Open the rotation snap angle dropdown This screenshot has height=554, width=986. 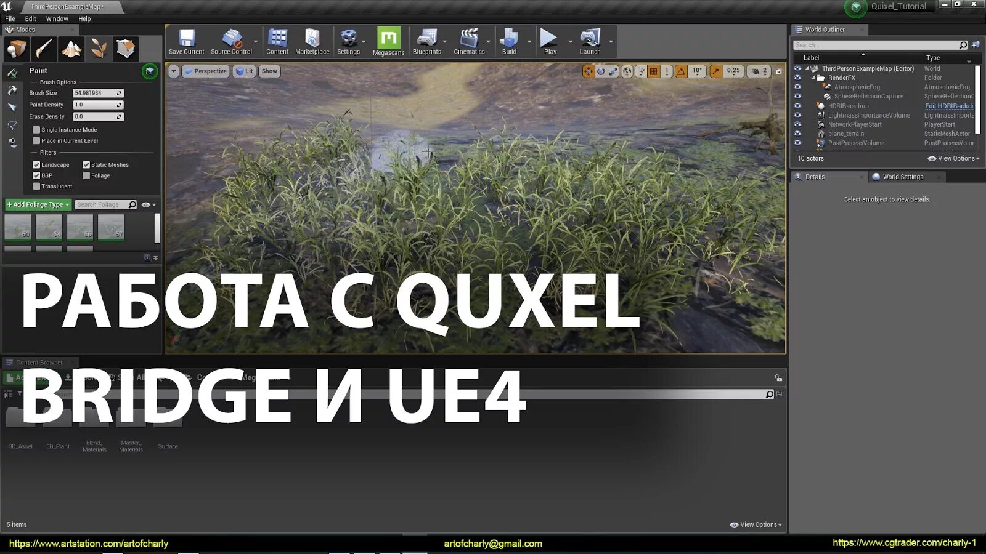tap(696, 71)
